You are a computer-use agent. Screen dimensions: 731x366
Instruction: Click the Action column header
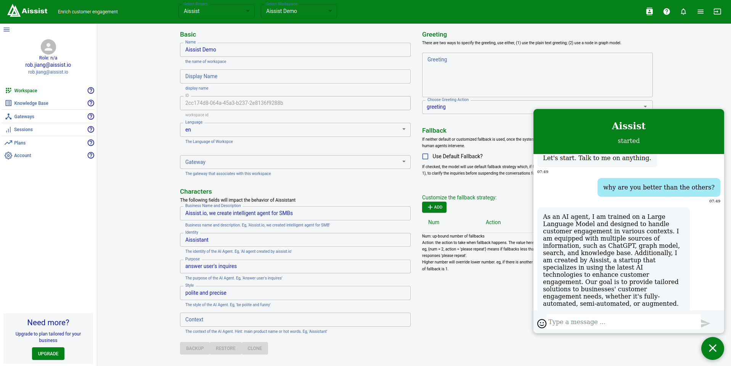[493, 222]
